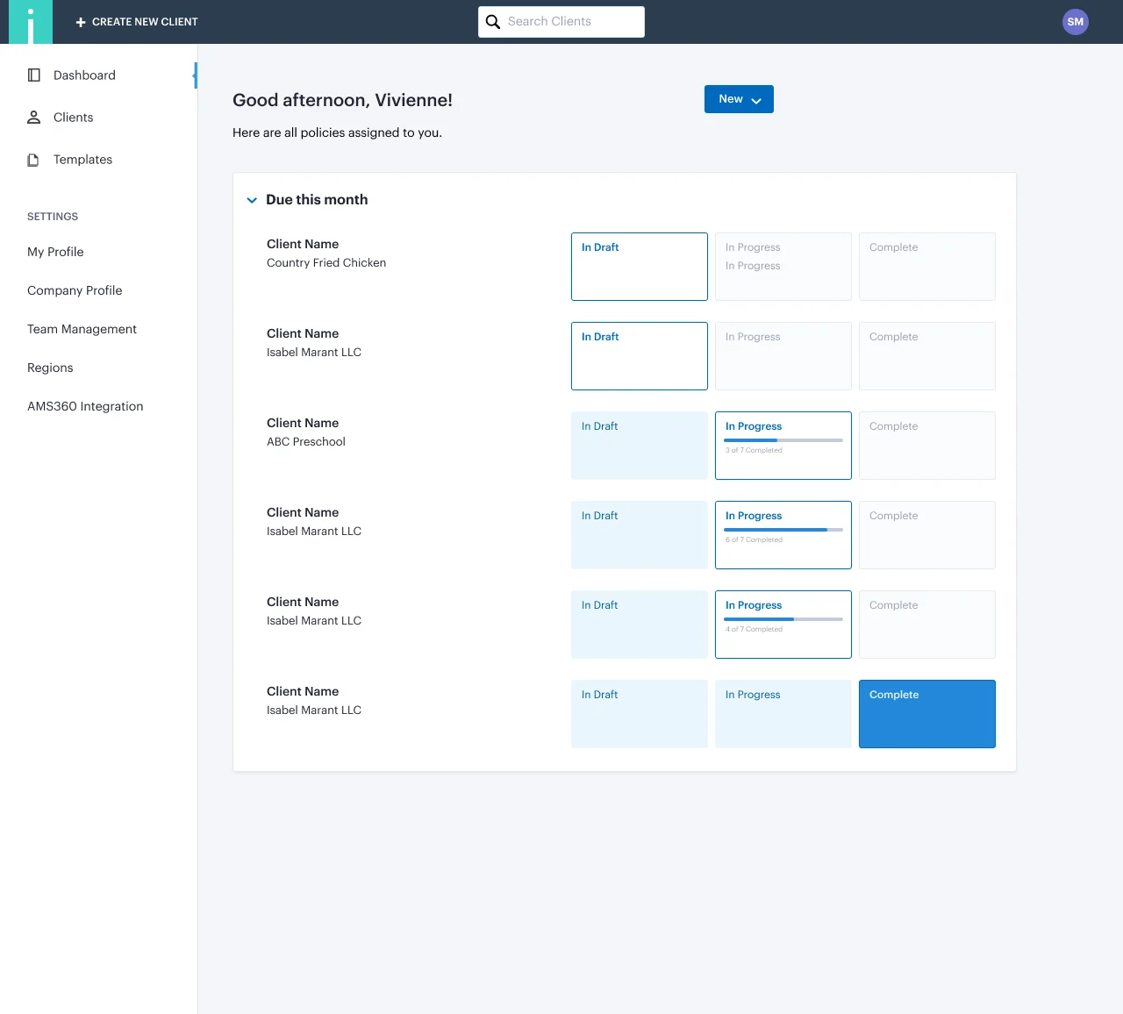Viewport: 1123px width, 1014px height.
Task: Open the New dropdown
Action: 738,98
